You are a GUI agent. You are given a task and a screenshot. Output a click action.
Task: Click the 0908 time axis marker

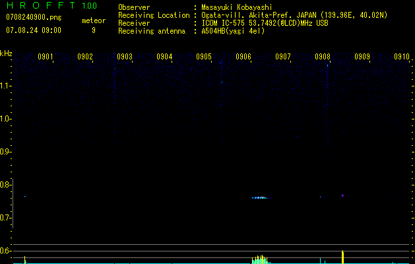(323, 57)
